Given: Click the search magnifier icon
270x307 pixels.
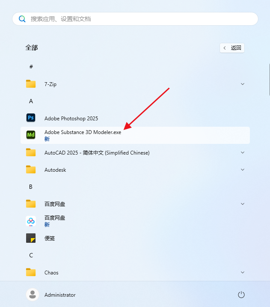Looking at the screenshot, I should point(22,19).
